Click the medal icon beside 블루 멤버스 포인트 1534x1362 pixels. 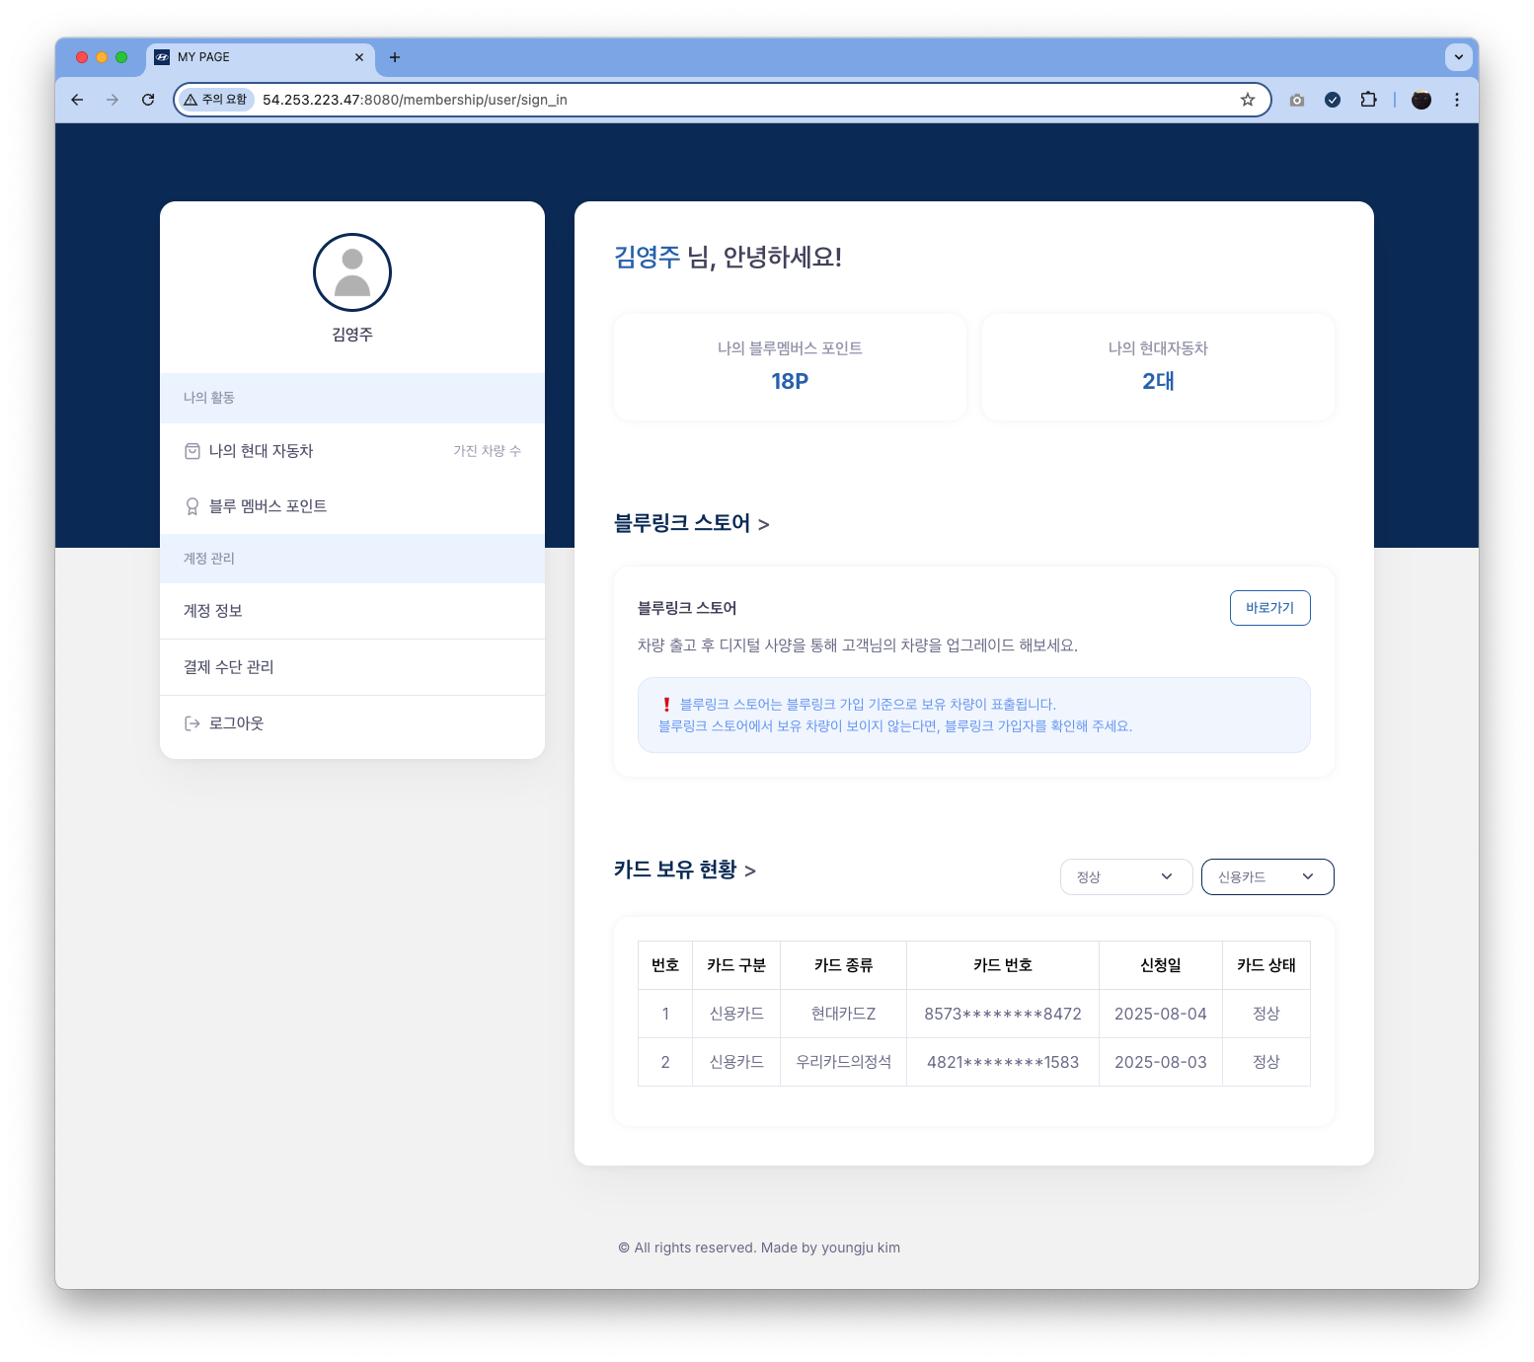(192, 506)
